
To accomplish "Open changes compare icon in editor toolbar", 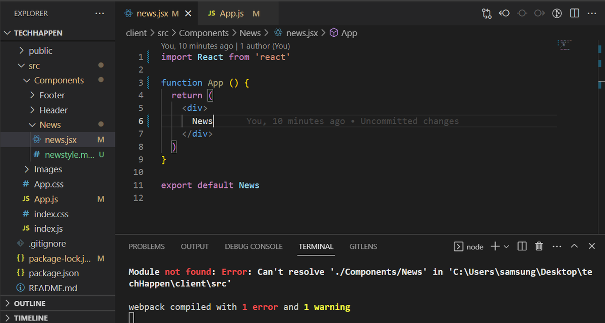I will (x=487, y=14).
